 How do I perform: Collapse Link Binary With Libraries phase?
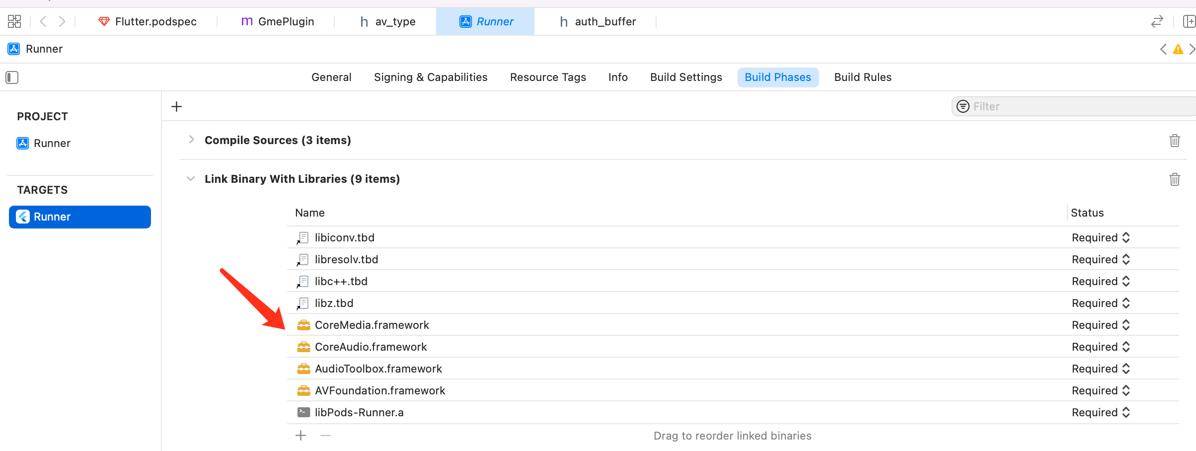pos(191,179)
